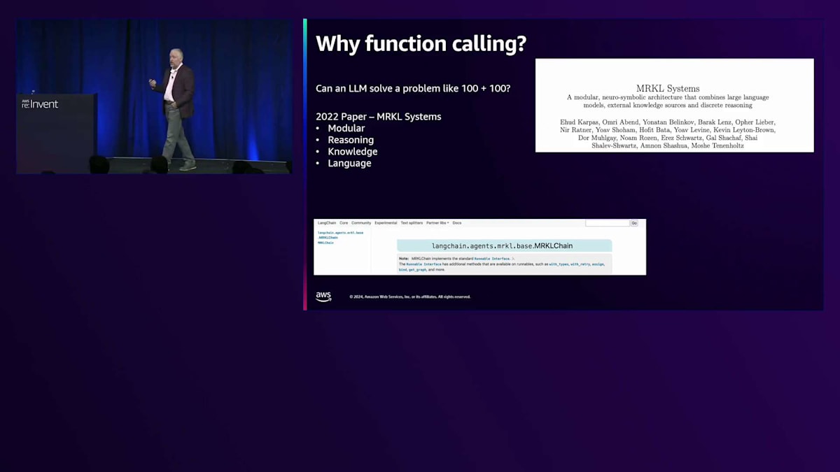Click the Go search button
Screen dimensions: 840x472
[x=634, y=223]
